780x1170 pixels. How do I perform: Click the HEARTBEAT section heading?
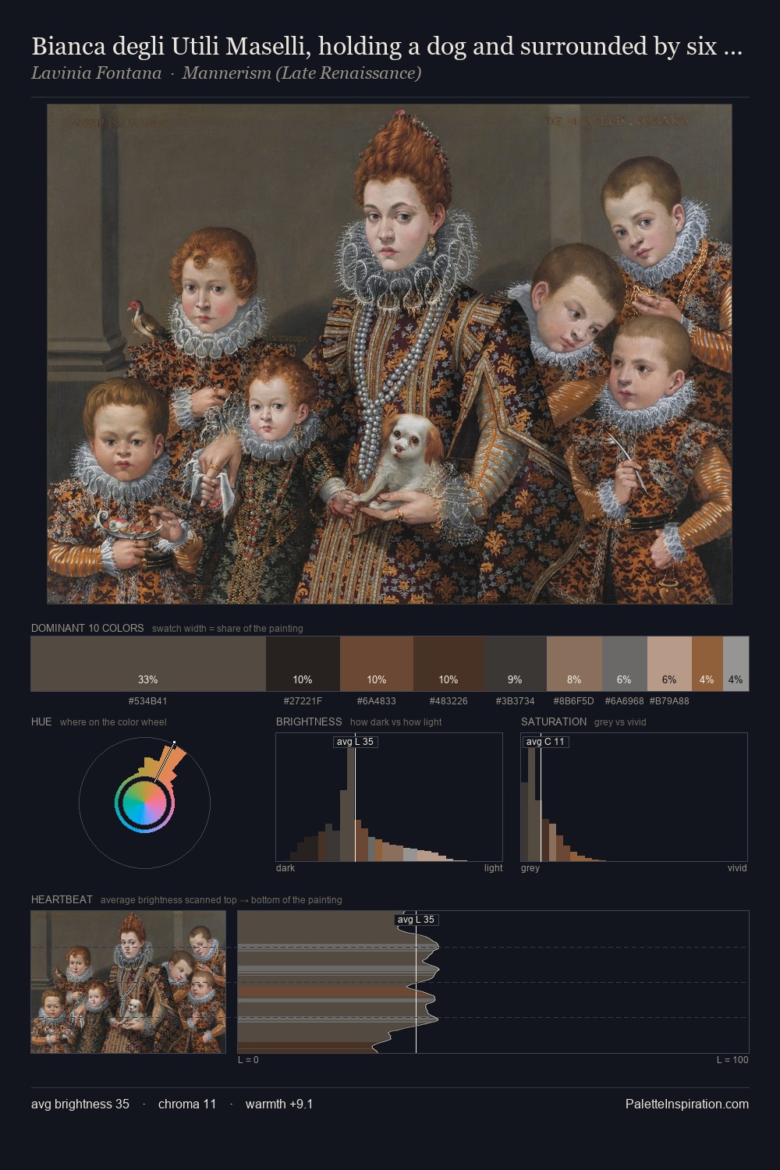(x=62, y=899)
